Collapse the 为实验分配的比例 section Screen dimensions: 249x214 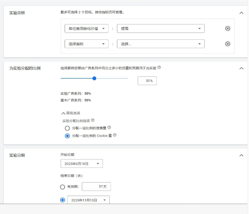pos(241,68)
